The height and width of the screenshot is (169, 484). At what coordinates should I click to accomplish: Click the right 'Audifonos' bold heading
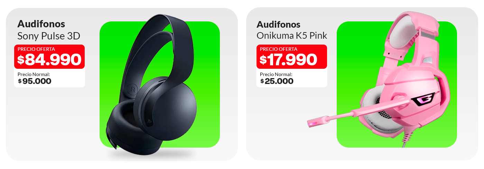tap(278, 25)
